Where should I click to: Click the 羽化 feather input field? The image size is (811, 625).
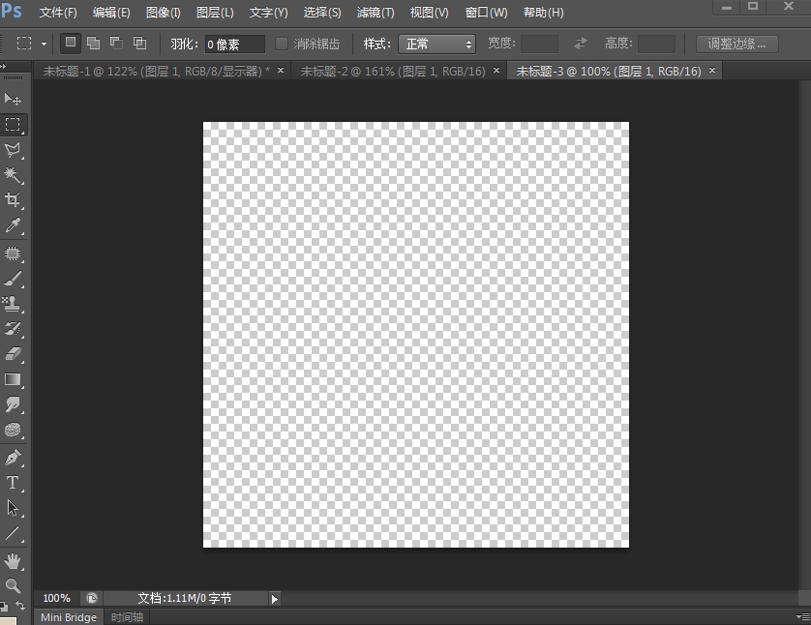tap(235, 44)
